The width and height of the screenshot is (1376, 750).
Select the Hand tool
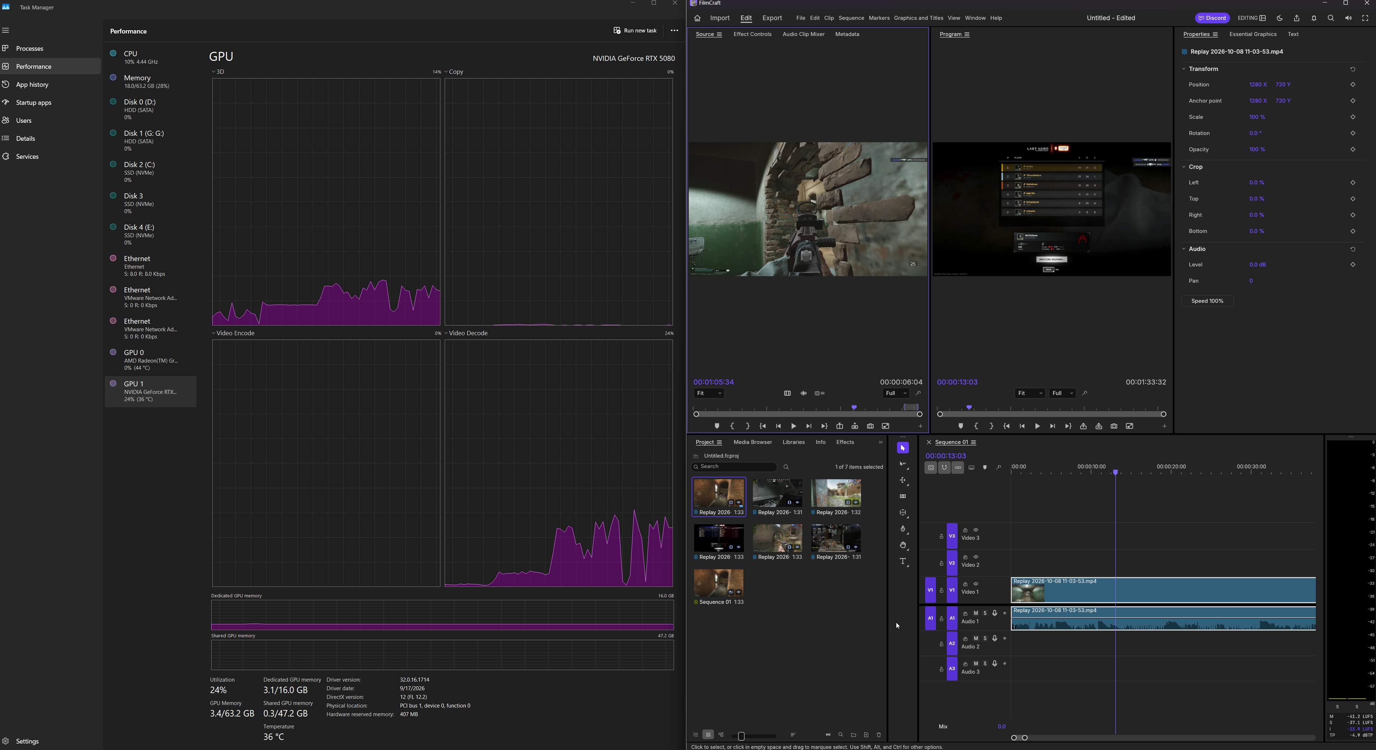tap(903, 545)
